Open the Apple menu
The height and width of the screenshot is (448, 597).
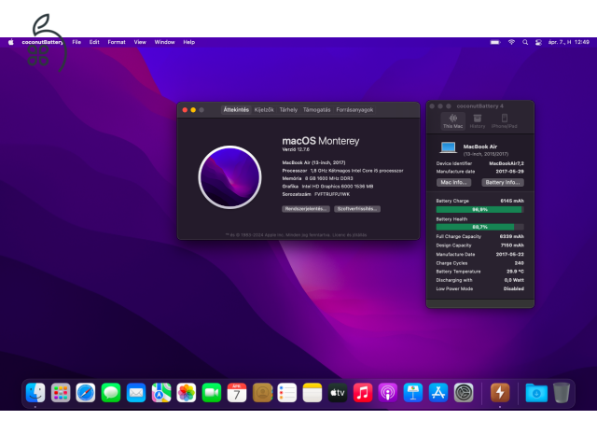click(10, 42)
